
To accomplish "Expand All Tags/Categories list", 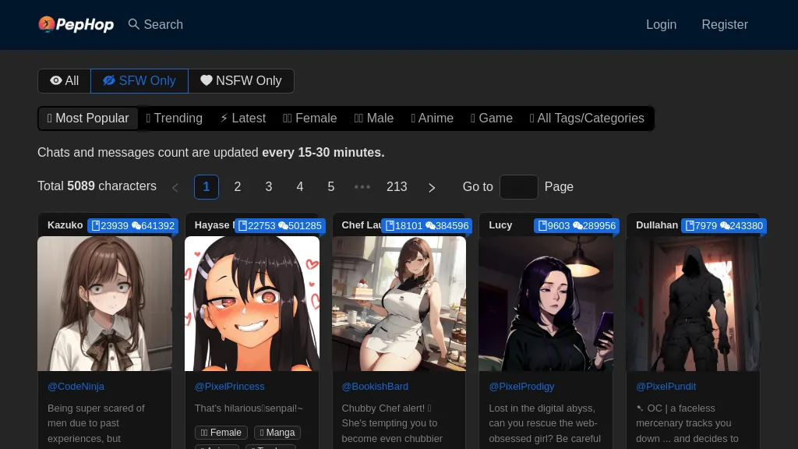I will 587,118.
